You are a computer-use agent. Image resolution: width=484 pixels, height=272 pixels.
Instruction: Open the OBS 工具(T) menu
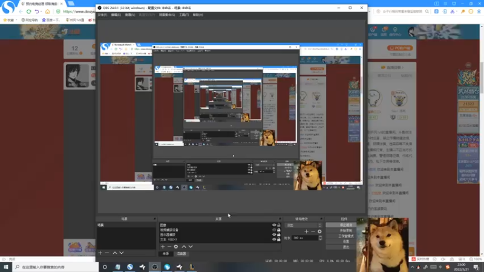tap(184, 15)
